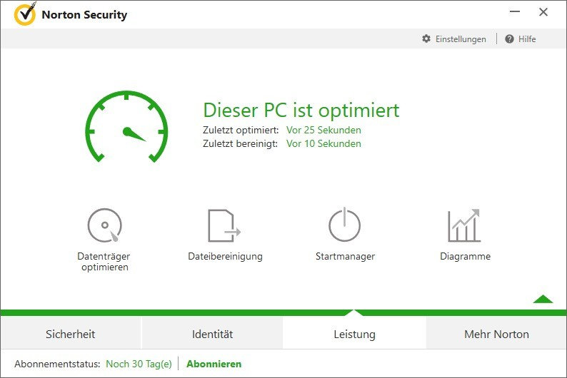The width and height of the screenshot is (567, 378).
Task: Click the Norton Security checkmark logo
Action: 24,14
